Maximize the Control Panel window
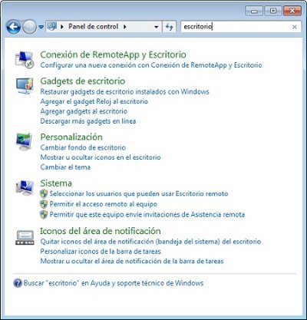Viewport: 307px width, 320px height. click(x=273, y=11)
